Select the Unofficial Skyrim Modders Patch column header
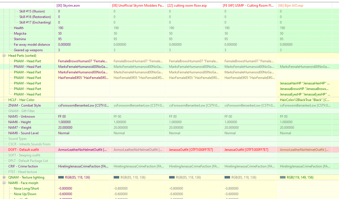 (138, 6)
